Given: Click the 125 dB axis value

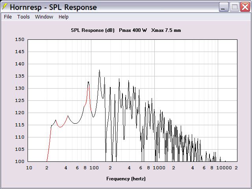Looking at the screenshot, I should (x=20, y=100).
